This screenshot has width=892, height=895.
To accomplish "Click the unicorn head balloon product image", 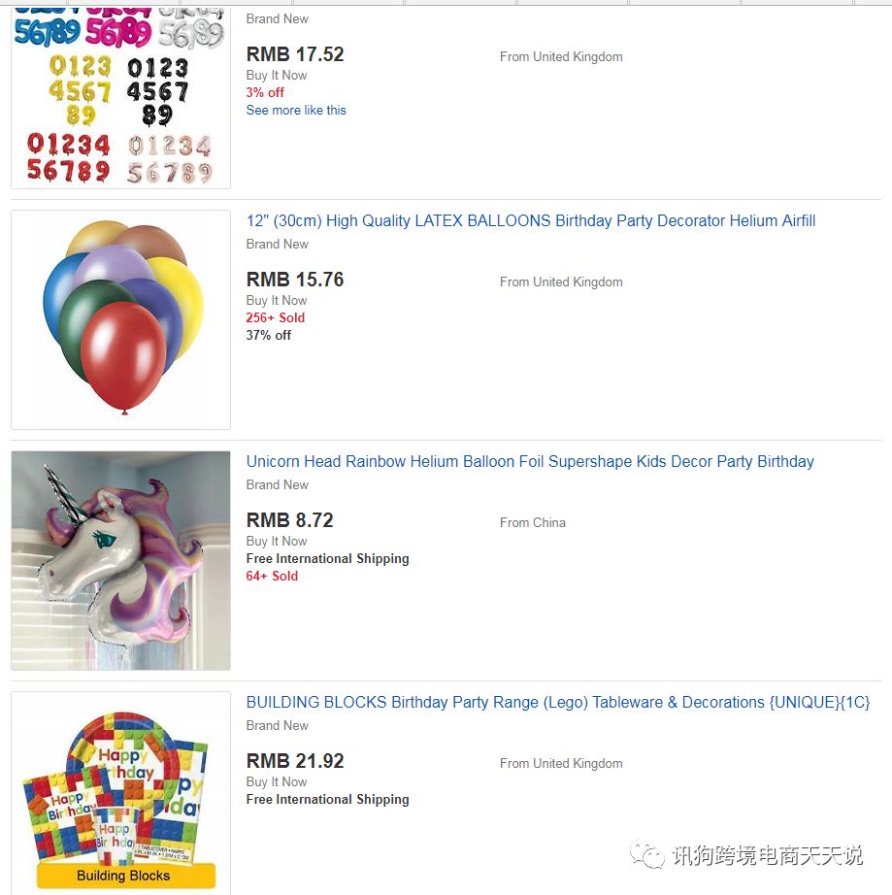I will (120, 560).
